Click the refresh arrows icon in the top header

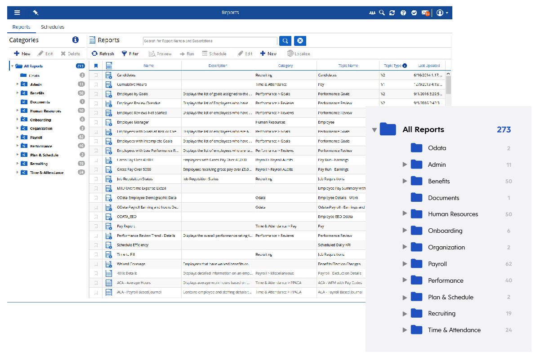pyautogui.click(x=393, y=13)
